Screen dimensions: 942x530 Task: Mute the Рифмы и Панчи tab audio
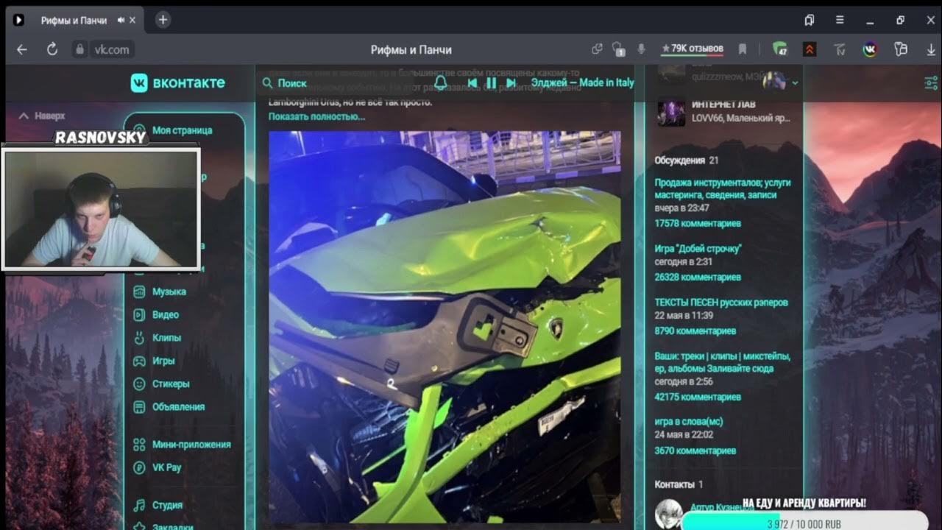click(x=120, y=20)
